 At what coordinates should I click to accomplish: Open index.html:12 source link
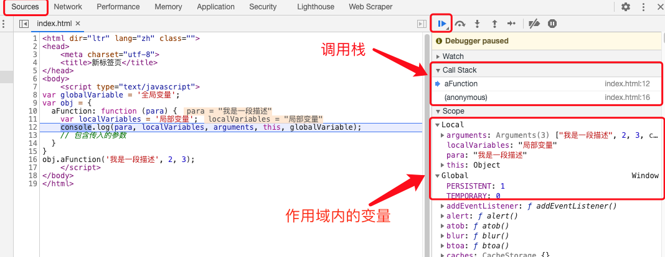(x=627, y=84)
